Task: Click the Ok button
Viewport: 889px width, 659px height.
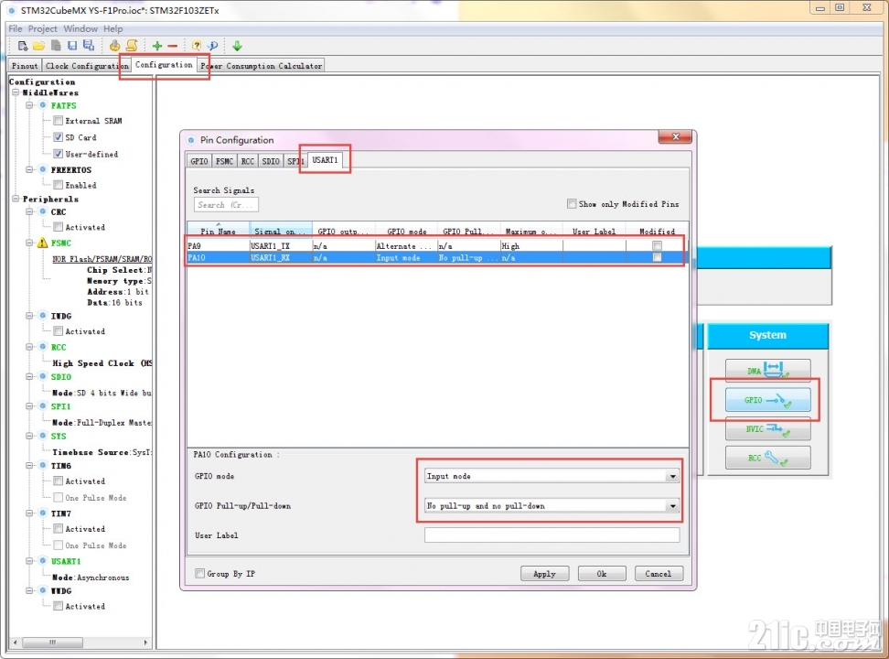Action: point(602,574)
